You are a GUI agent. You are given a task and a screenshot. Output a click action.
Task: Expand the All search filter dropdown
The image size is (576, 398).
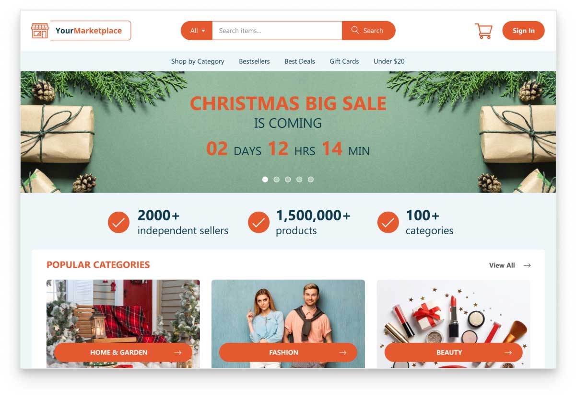tap(197, 31)
